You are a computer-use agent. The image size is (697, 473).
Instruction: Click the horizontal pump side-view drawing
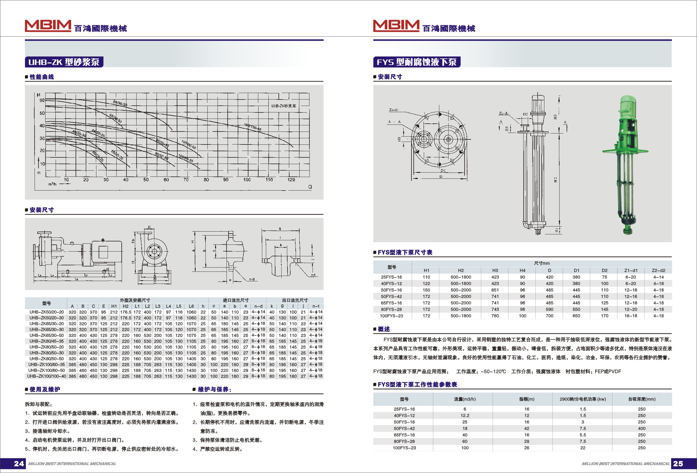click(x=77, y=257)
